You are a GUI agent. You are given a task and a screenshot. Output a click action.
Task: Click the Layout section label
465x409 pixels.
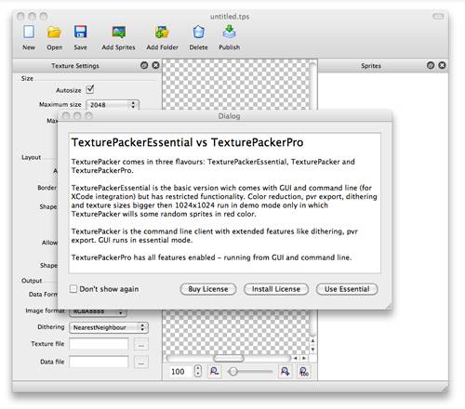31,157
